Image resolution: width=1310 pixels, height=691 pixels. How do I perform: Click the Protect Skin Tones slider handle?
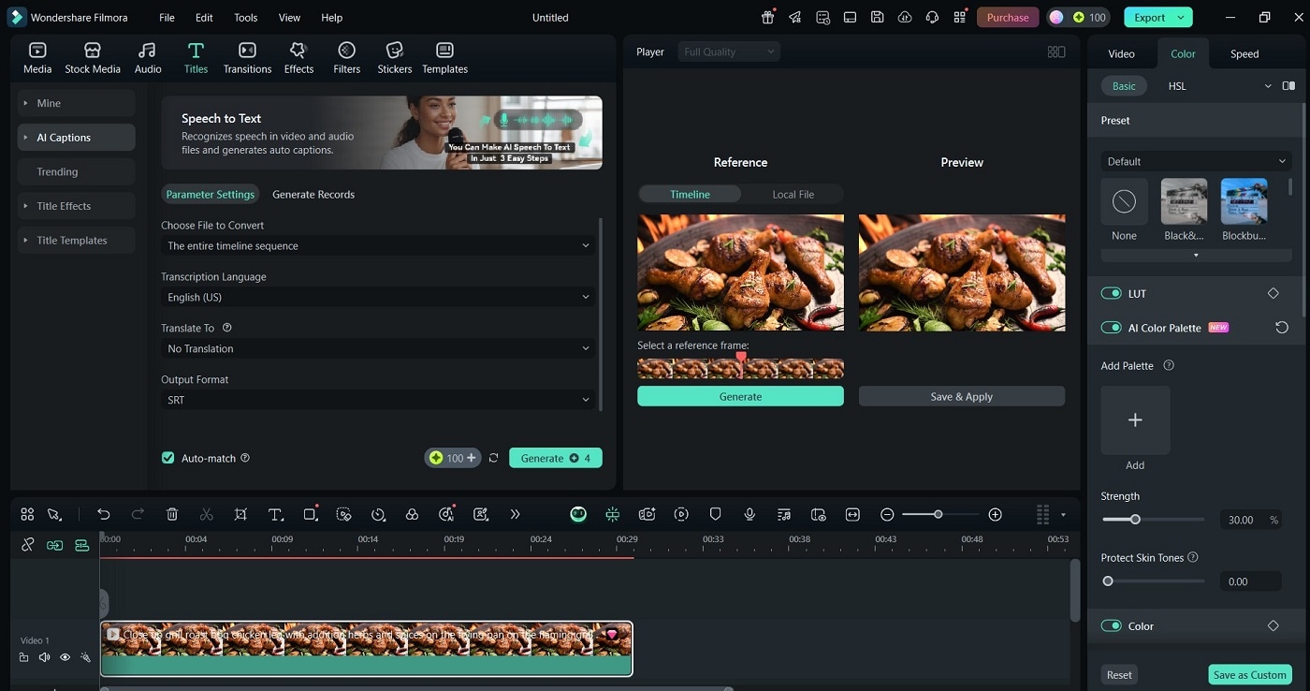1108,581
